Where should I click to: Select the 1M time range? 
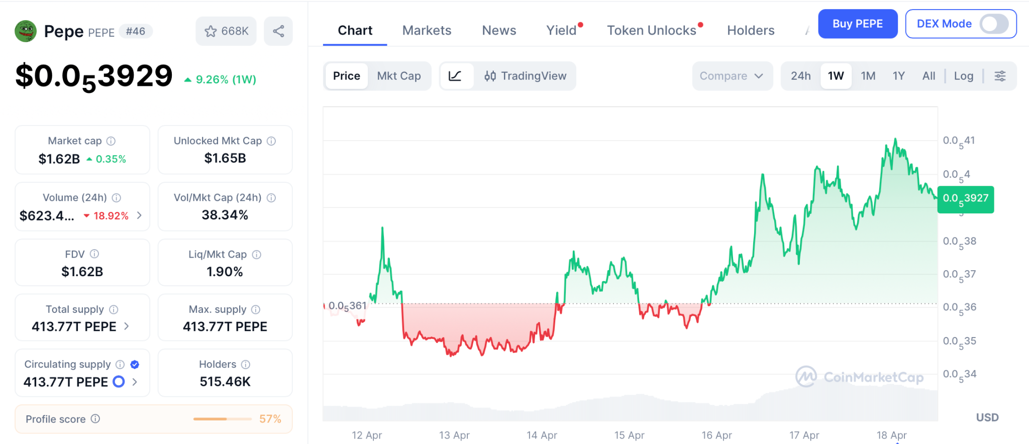[x=868, y=76]
